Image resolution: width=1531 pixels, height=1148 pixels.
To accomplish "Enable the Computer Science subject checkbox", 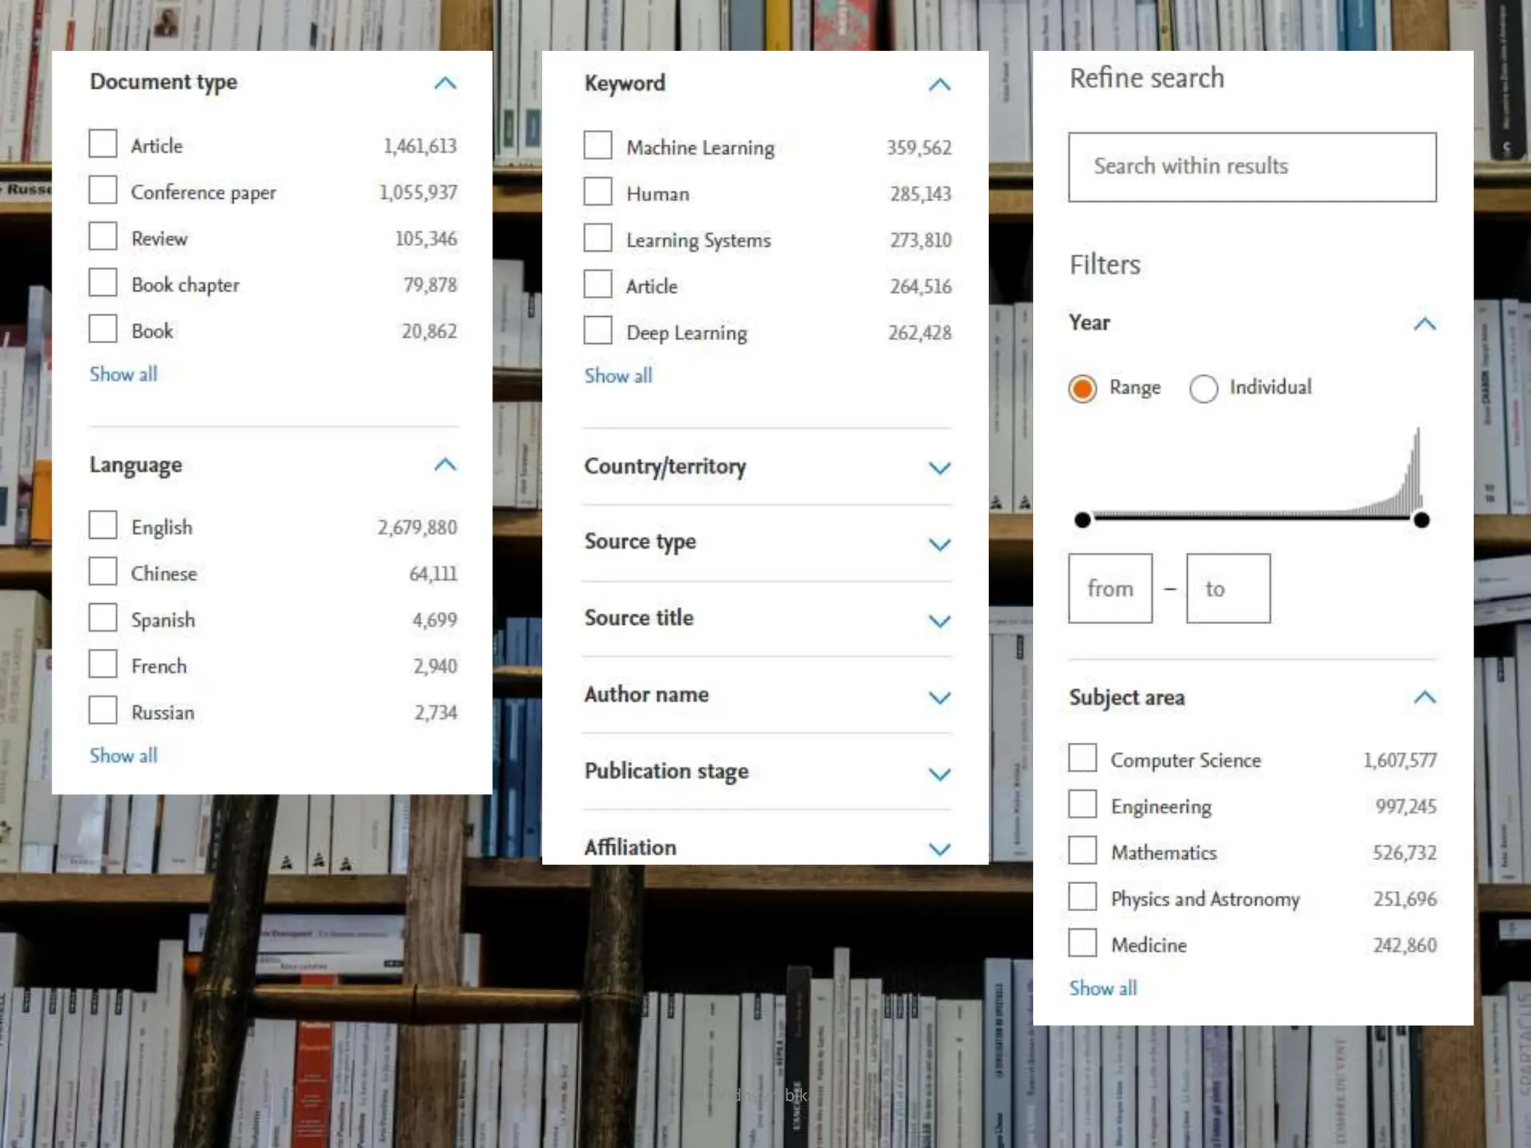I will coord(1082,758).
